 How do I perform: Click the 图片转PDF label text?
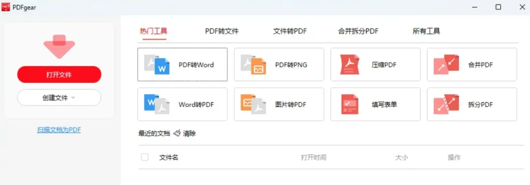pyautogui.click(x=291, y=104)
